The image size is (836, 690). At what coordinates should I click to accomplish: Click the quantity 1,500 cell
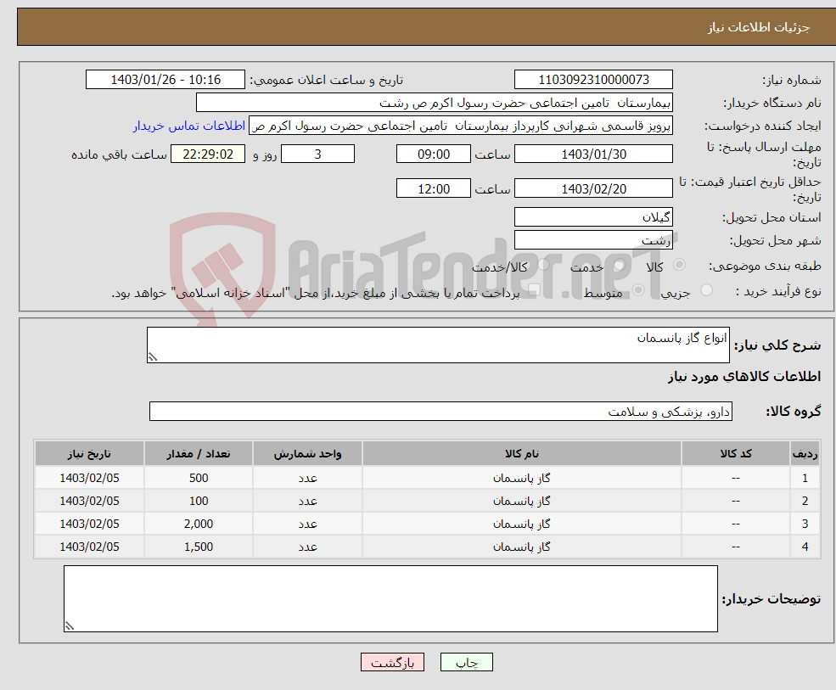(199, 547)
